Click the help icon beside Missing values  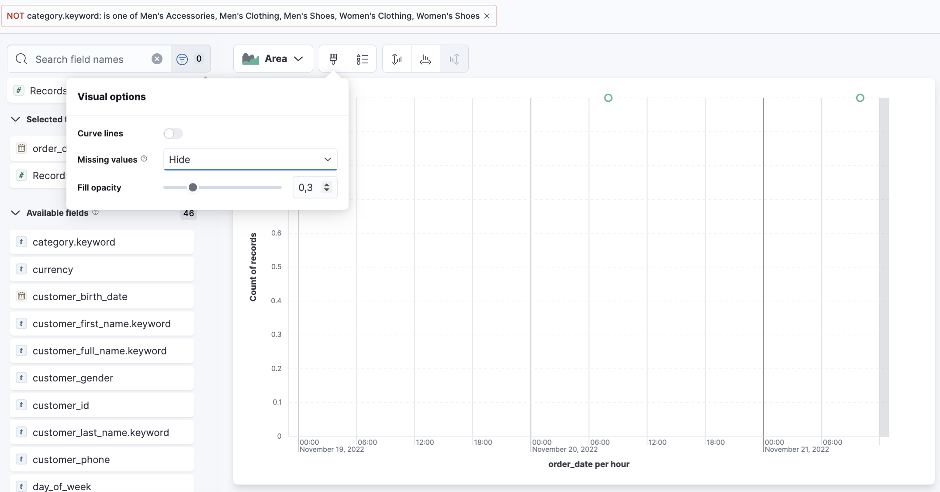144,159
